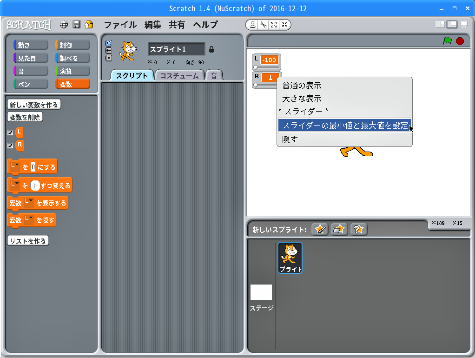Switch to the コスチューム tab

(x=179, y=76)
